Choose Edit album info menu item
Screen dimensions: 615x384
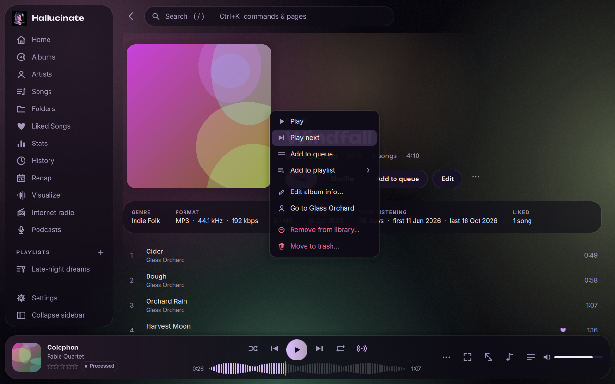[324, 192]
